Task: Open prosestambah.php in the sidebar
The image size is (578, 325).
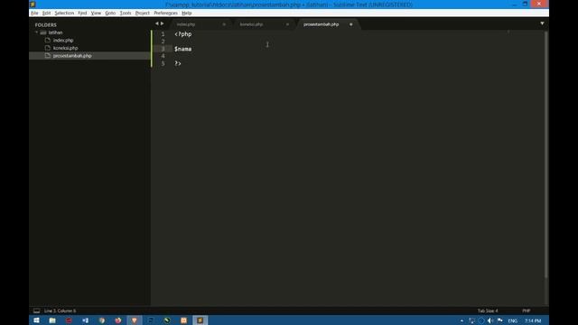Action: [72, 56]
